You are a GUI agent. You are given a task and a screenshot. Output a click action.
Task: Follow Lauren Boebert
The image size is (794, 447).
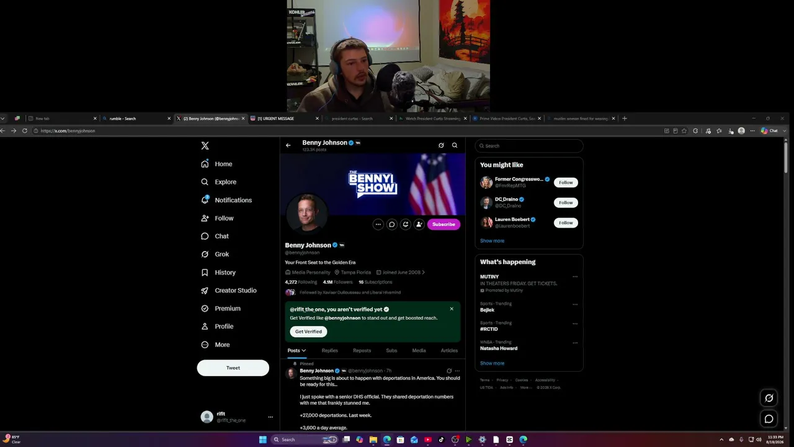(x=566, y=223)
